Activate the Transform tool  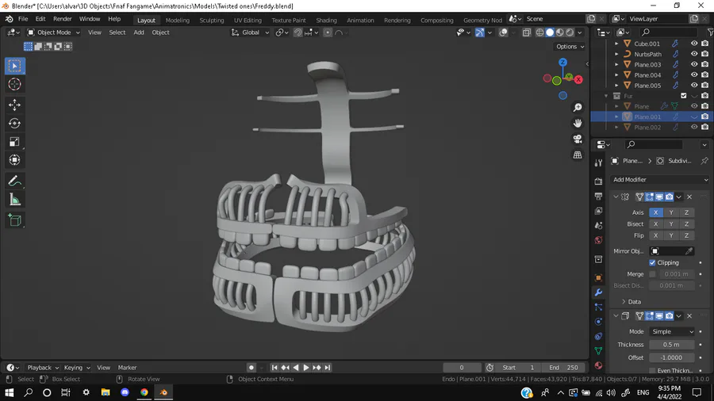point(14,160)
